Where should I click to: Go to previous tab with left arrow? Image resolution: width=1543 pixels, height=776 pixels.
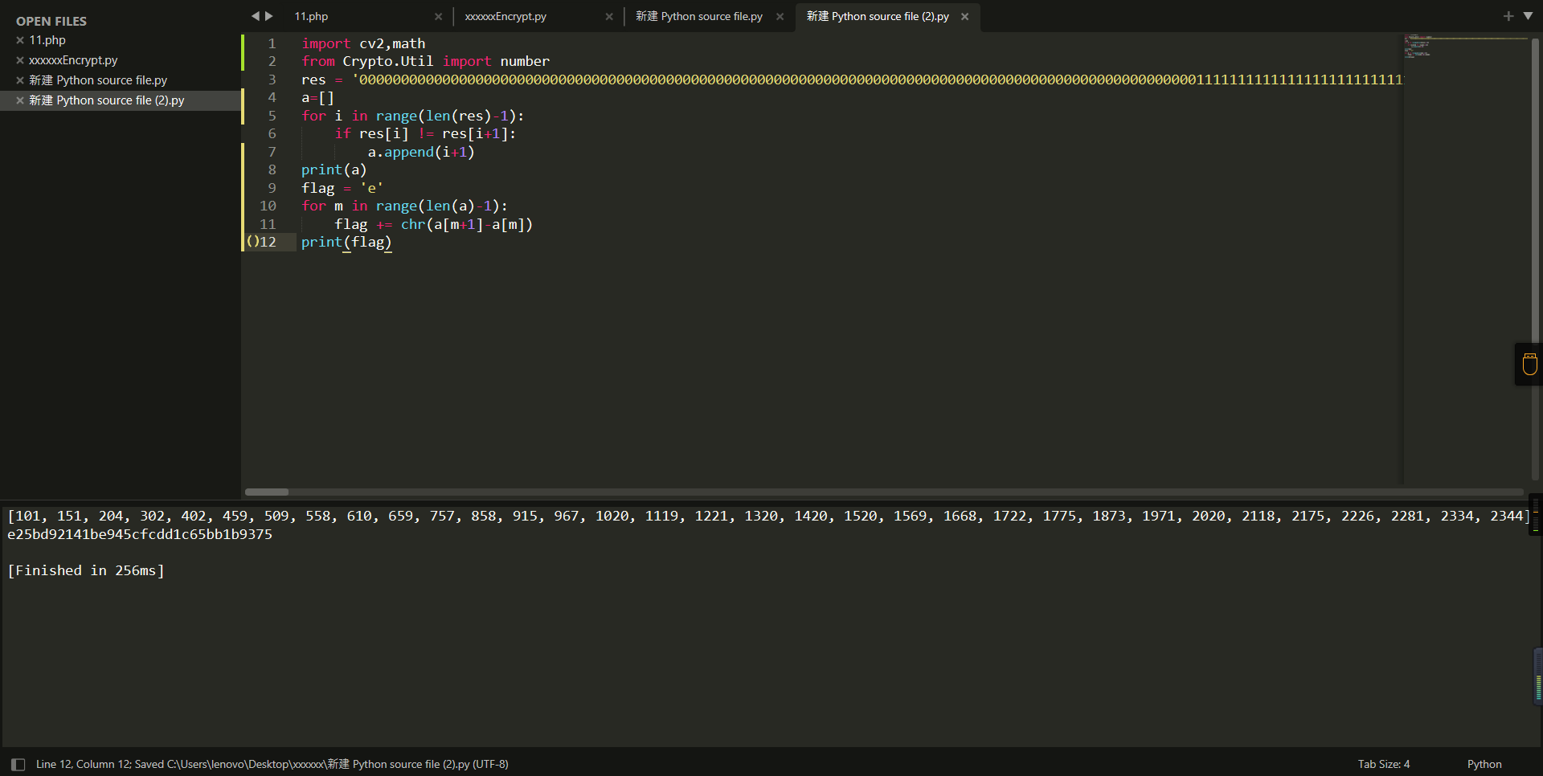[255, 16]
